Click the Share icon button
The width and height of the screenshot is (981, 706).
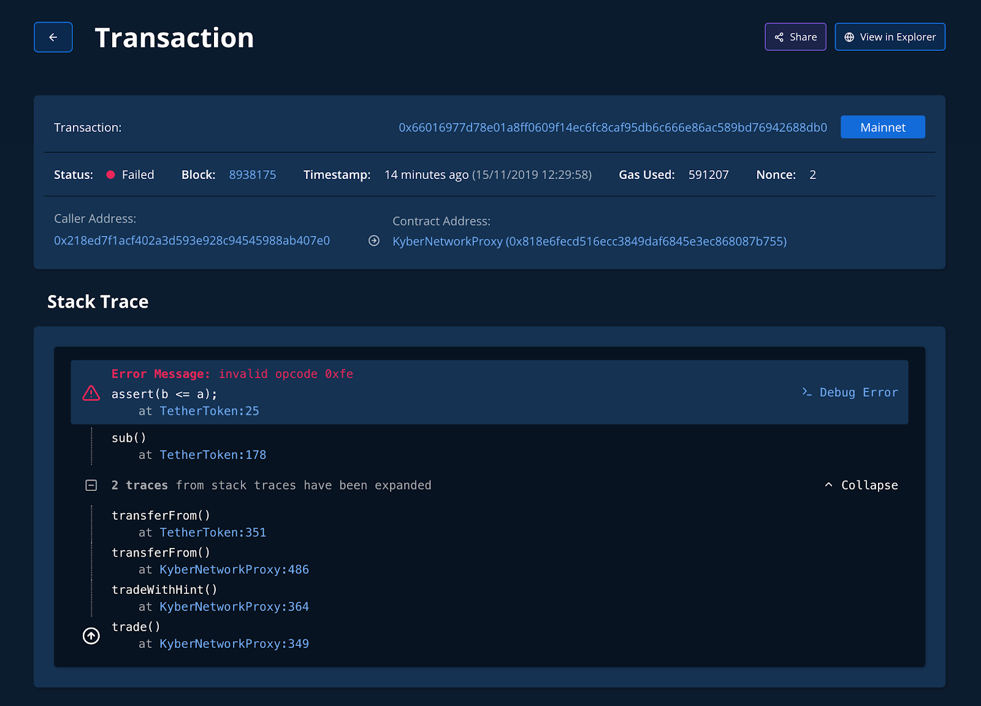tap(795, 37)
